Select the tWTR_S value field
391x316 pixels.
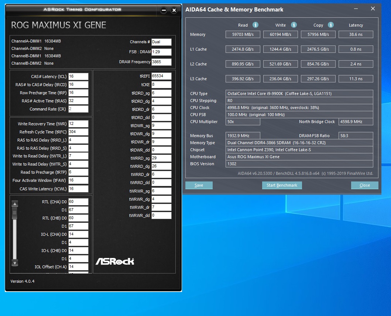click(x=78, y=164)
